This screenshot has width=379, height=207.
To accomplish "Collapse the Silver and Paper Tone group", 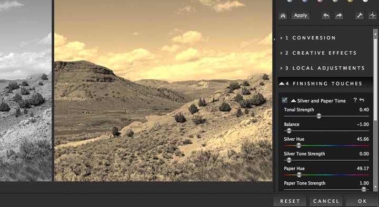I will 293,100.
